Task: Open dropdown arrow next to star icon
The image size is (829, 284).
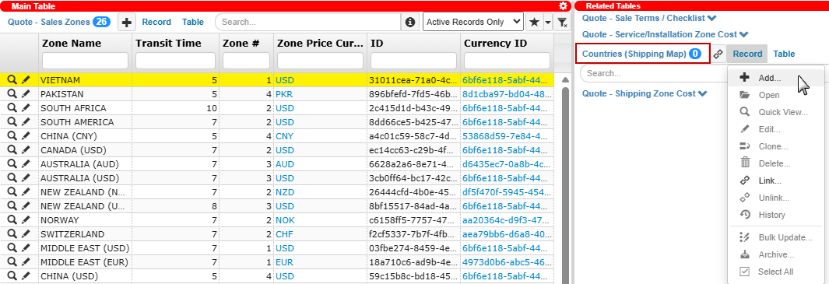Action: pyautogui.click(x=548, y=23)
